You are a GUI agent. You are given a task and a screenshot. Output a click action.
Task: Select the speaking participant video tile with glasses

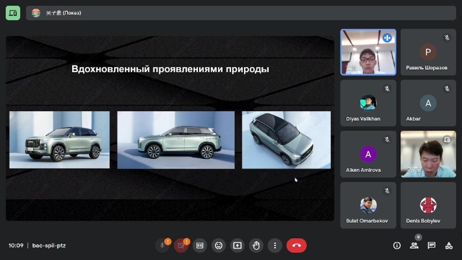(368, 52)
